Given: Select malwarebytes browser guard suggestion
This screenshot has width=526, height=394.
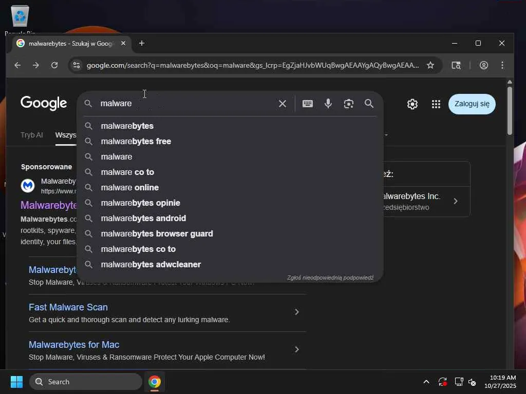Looking at the screenshot, I should click(230, 234).
